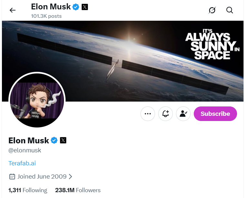
Task: Open the circular profile avatar picture
Action: 37,100
